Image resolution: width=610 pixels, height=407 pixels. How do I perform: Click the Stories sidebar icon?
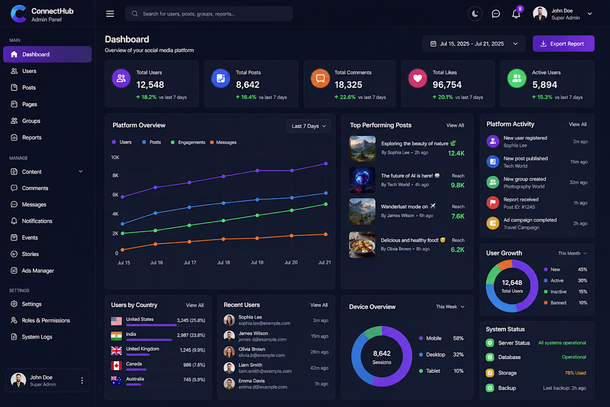pos(14,254)
